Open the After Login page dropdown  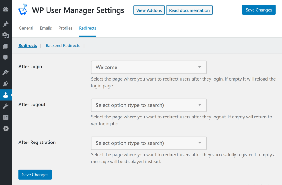[x=149, y=67]
